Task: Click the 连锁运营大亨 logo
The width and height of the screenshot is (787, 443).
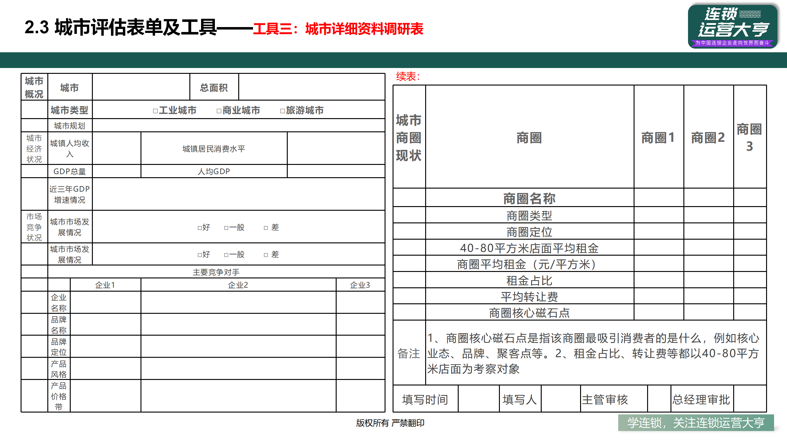Action: [732, 26]
